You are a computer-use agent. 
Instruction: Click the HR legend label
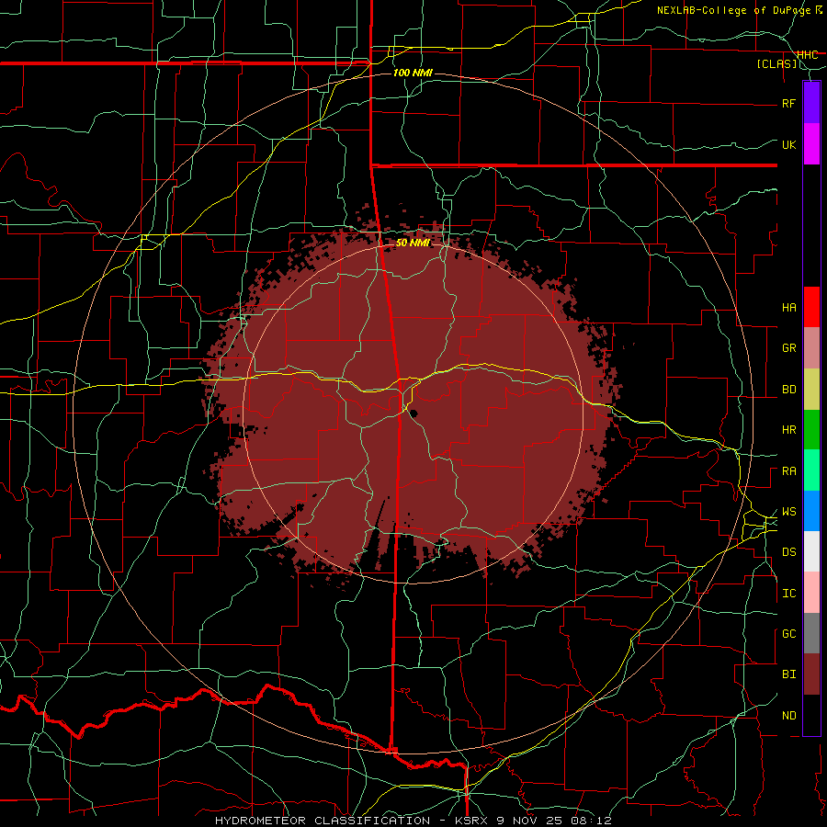pos(788,430)
